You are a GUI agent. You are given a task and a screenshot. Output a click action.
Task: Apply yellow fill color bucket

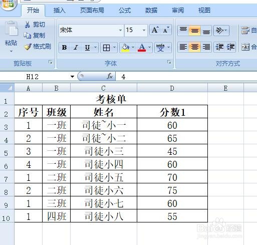click(125, 48)
